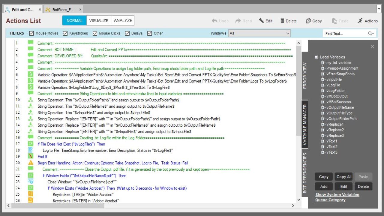Click the variable operation icon on line 8

(31, 87)
